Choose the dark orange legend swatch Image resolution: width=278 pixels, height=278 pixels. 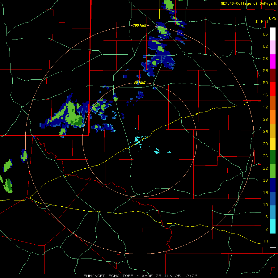(273, 103)
